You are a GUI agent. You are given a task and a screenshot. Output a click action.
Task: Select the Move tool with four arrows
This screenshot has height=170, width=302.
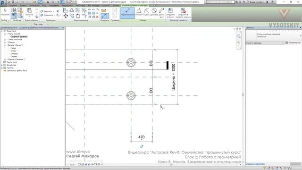[x=66, y=16]
